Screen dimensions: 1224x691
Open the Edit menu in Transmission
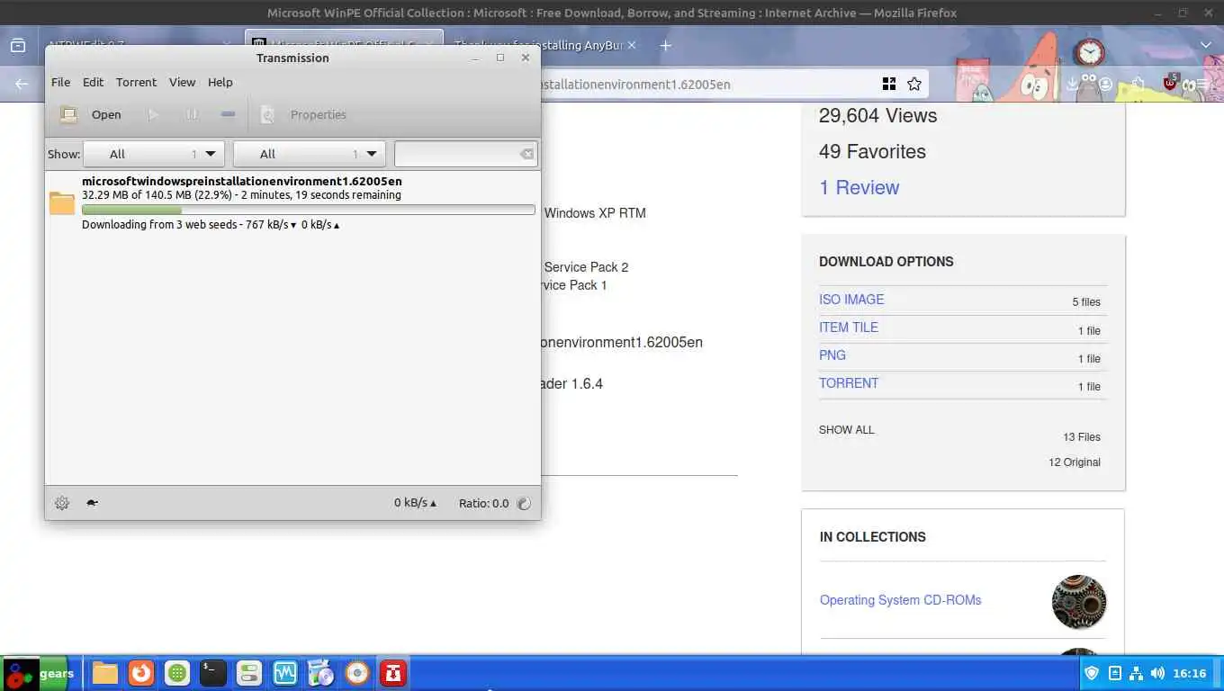point(94,82)
